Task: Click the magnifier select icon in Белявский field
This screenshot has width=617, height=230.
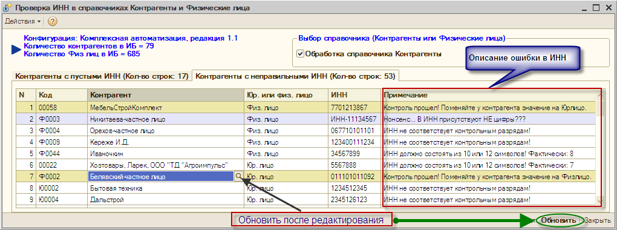Action: click(x=239, y=177)
